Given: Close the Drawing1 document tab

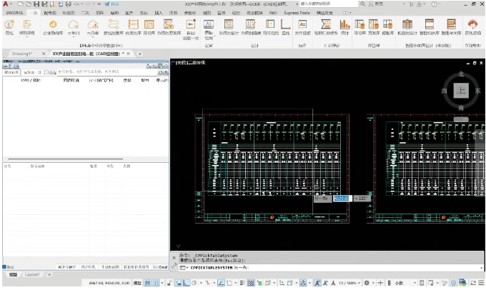Looking at the screenshot, I should coord(44,54).
